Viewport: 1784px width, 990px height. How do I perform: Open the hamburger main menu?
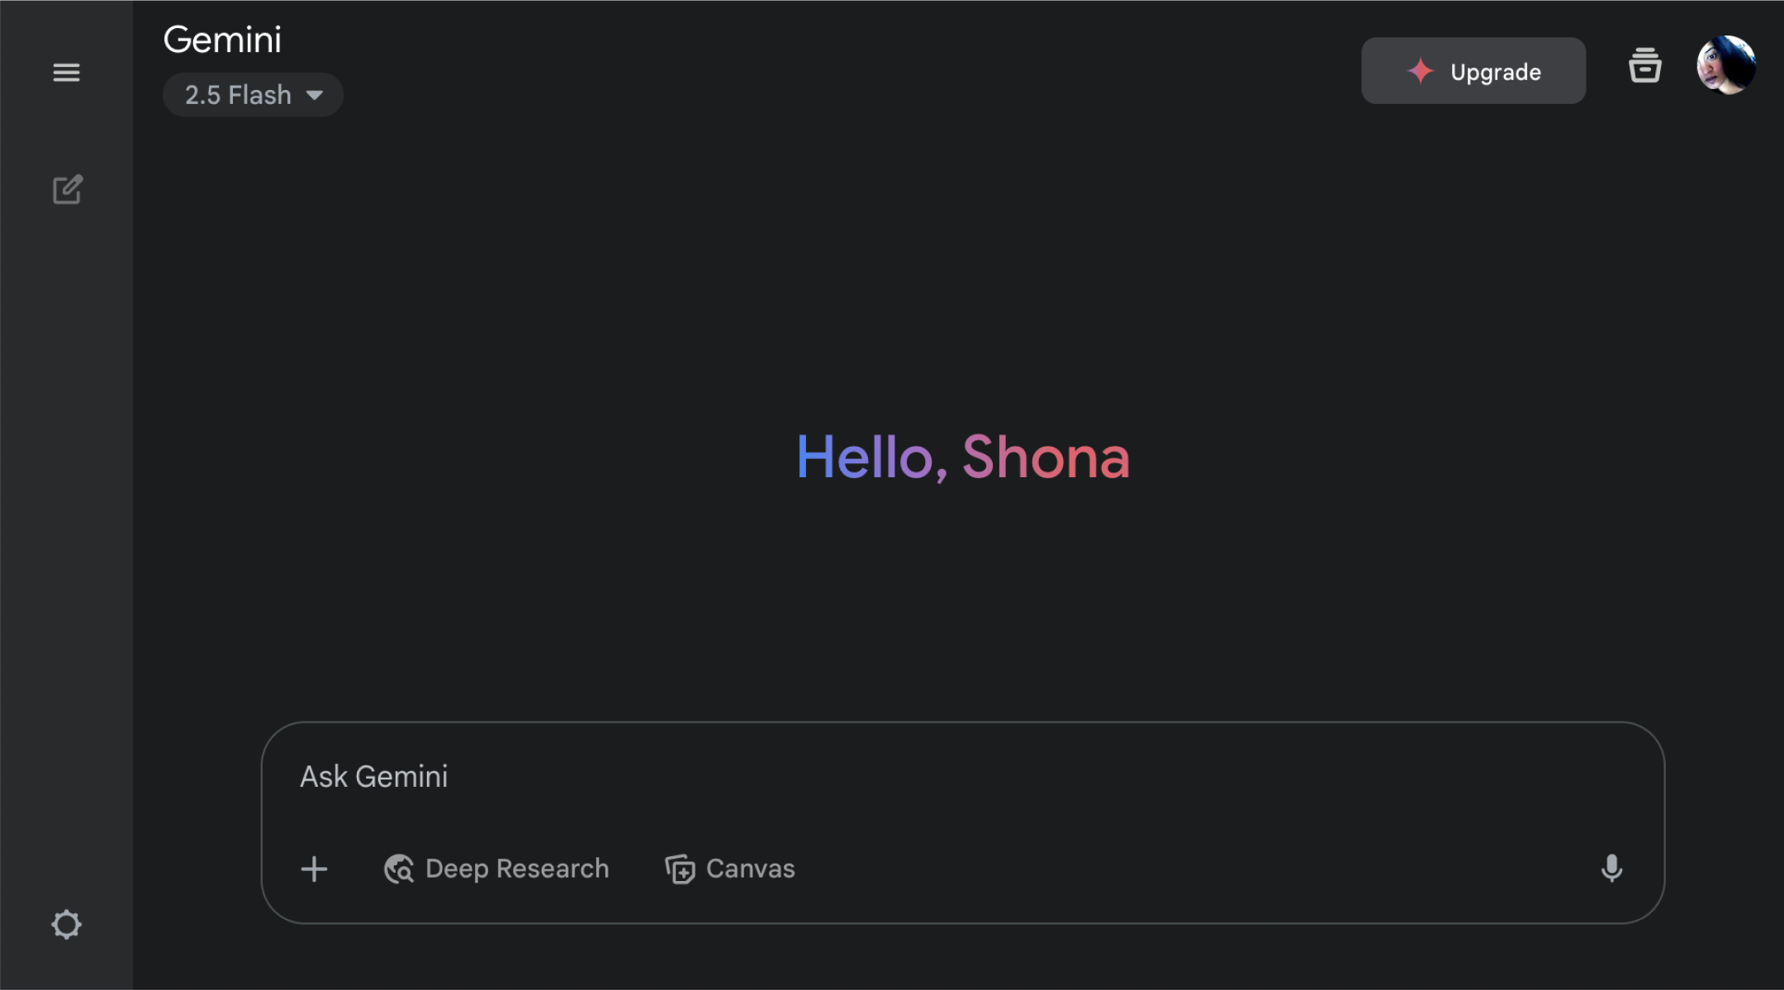(66, 73)
